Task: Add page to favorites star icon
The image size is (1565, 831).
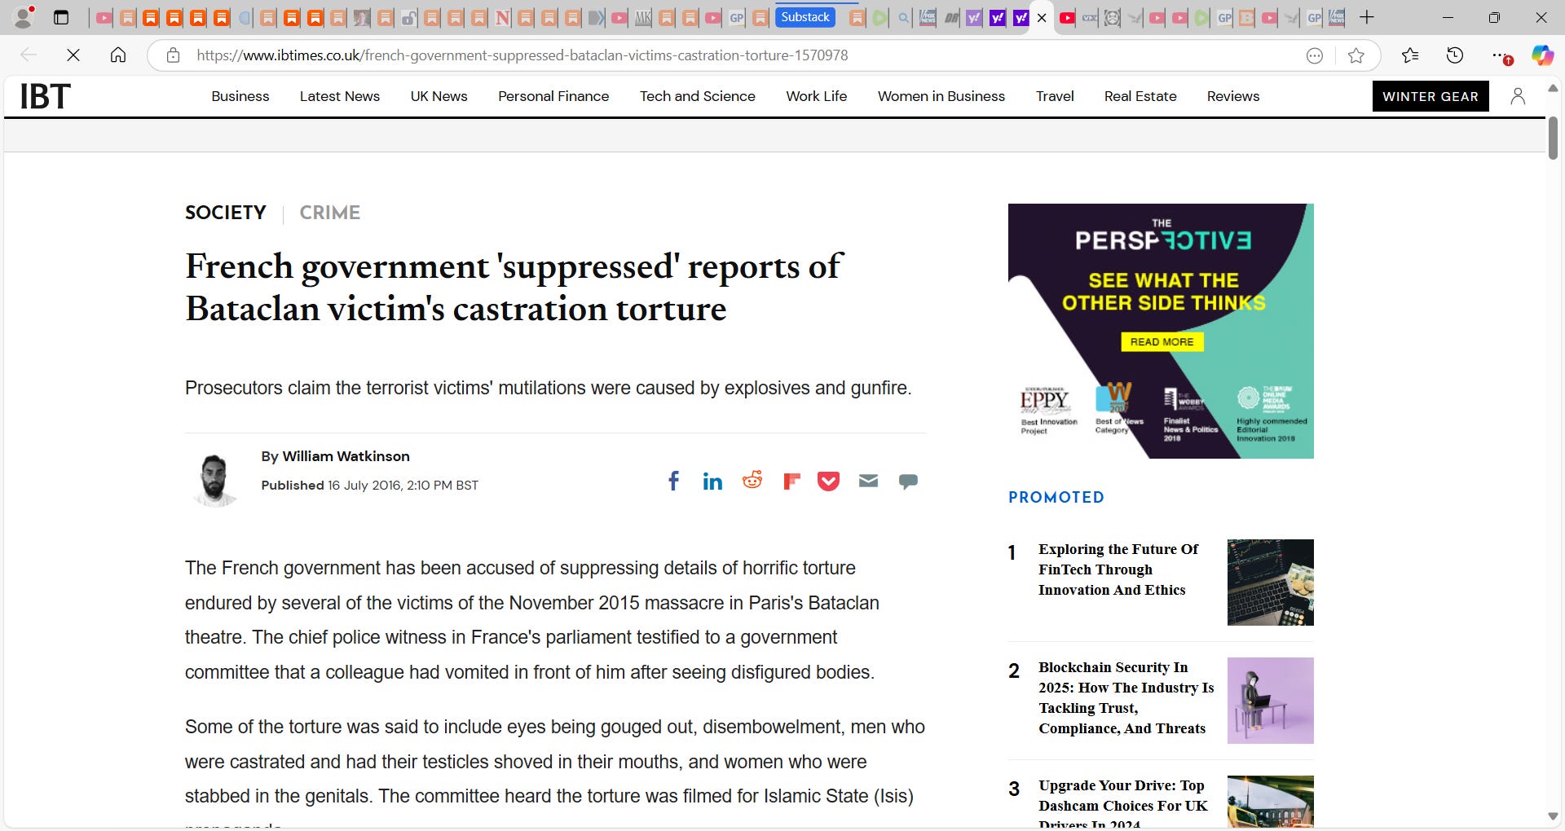Action: [x=1356, y=55]
